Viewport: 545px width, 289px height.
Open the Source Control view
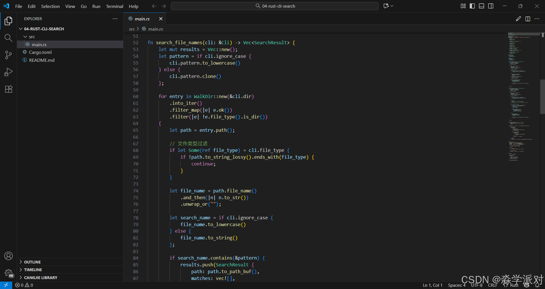(9, 55)
